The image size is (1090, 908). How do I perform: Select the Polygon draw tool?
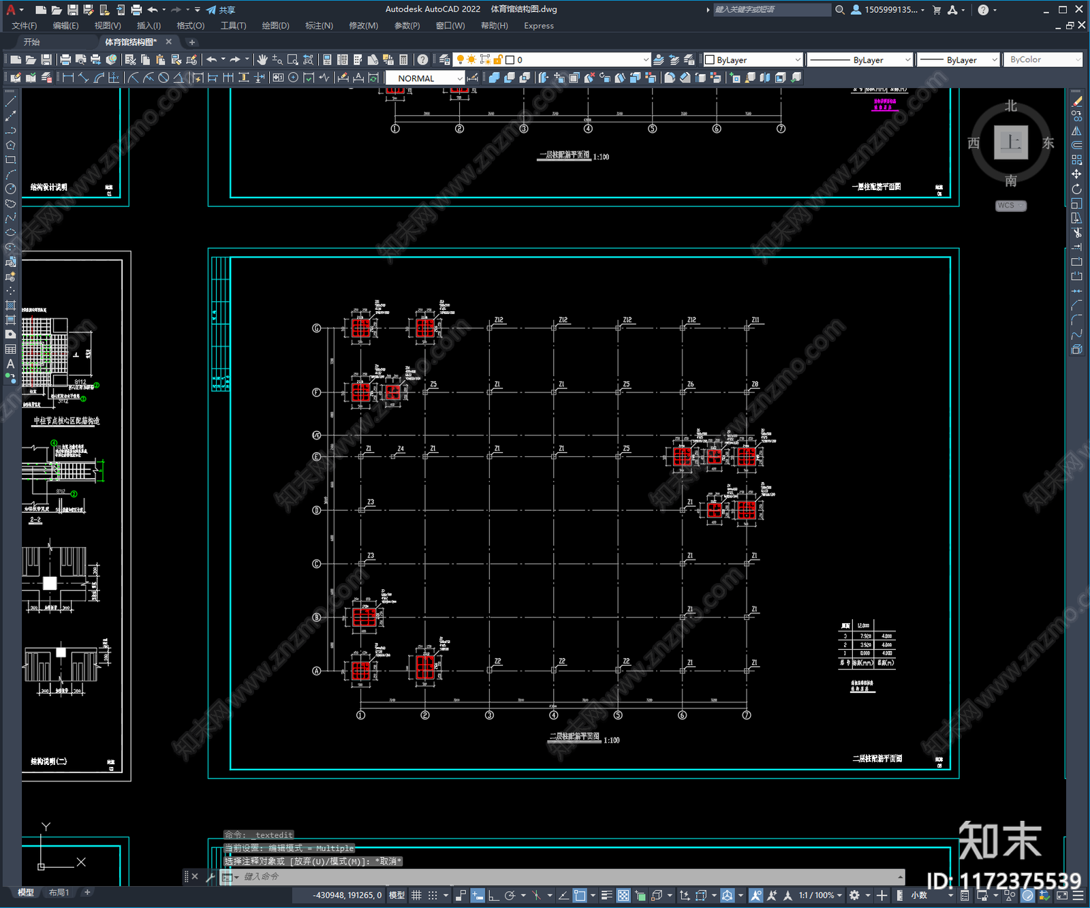[10, 144]
